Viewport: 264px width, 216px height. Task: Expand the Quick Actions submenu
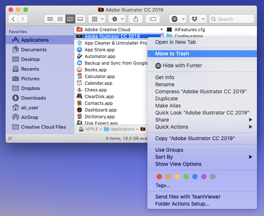pos(202,127)
